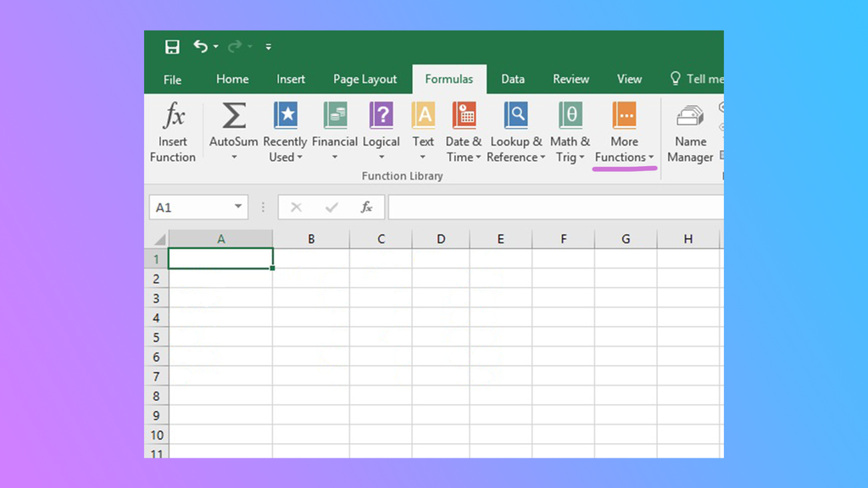Image resolution: width=868 pixels, height=488 pixels.
Task: Click the fx button beside formula bar
Action: tap(365, 207)
